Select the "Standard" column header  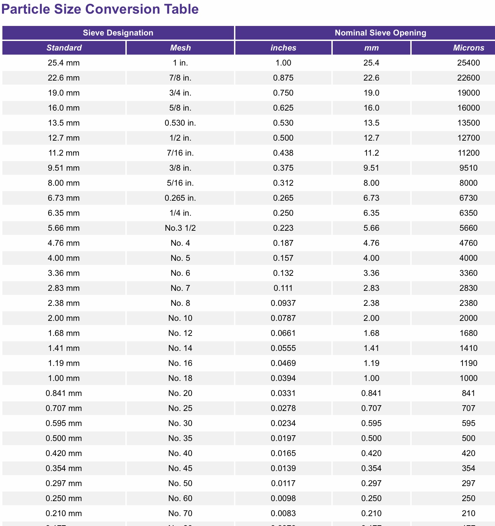tap(64, 48)
